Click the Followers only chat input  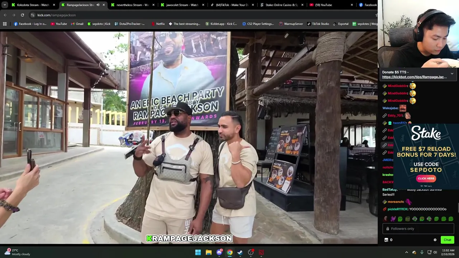418,229
